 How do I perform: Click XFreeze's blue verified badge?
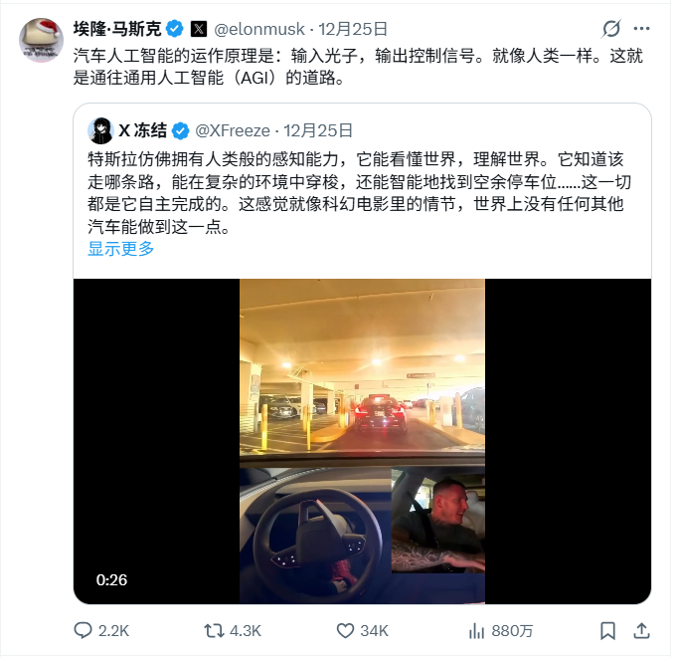pyautogui.click(x=180, y=130)
